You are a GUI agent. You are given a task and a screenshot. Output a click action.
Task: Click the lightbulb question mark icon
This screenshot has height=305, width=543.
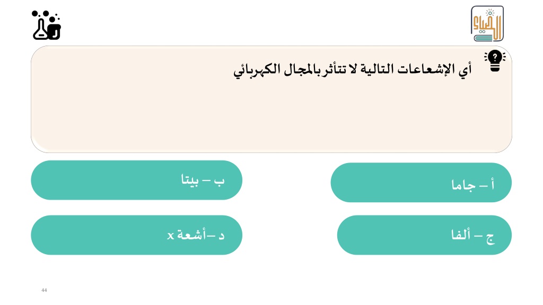495,61
